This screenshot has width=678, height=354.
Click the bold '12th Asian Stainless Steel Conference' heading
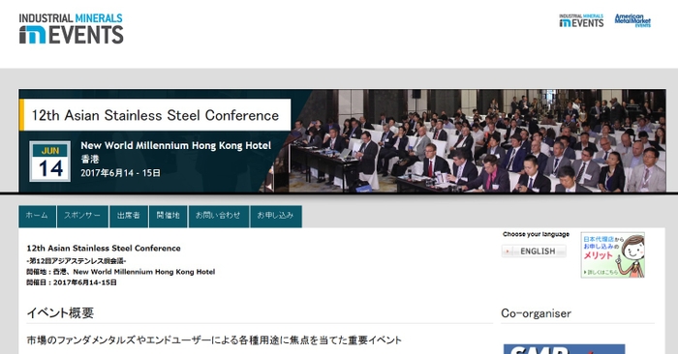click(x=104, y=249)
